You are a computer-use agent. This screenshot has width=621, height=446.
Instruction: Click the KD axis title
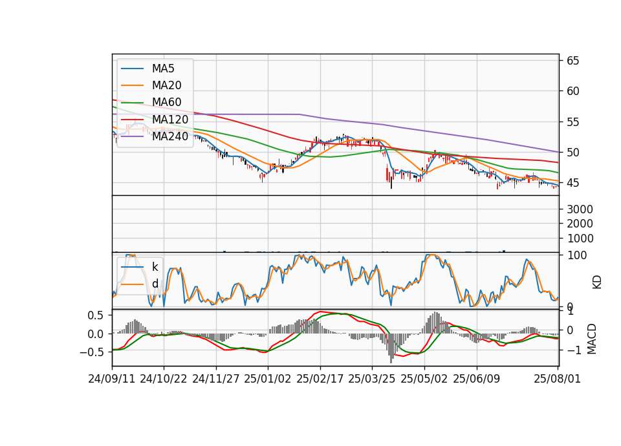[597, 282]
